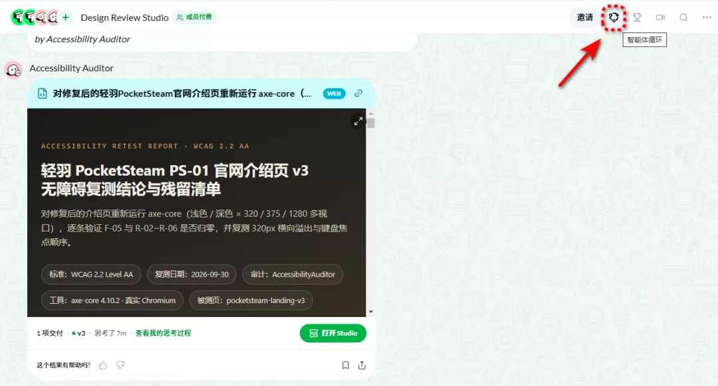Copy link with the chain icon

point(358,94)
